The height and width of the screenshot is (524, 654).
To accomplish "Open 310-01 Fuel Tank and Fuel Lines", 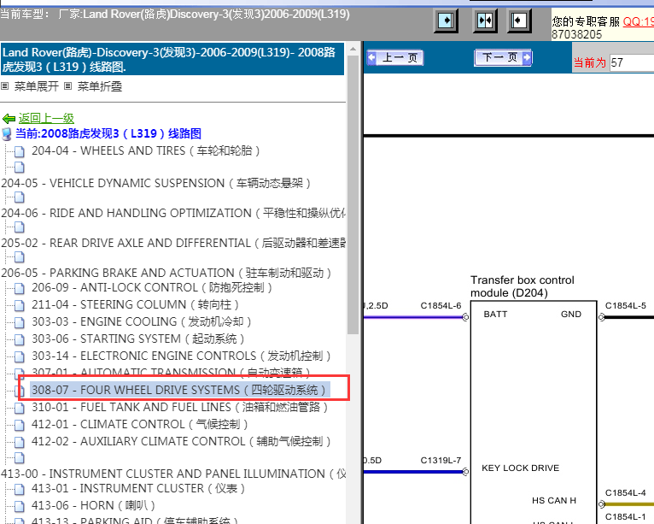I will pos(179,407).
